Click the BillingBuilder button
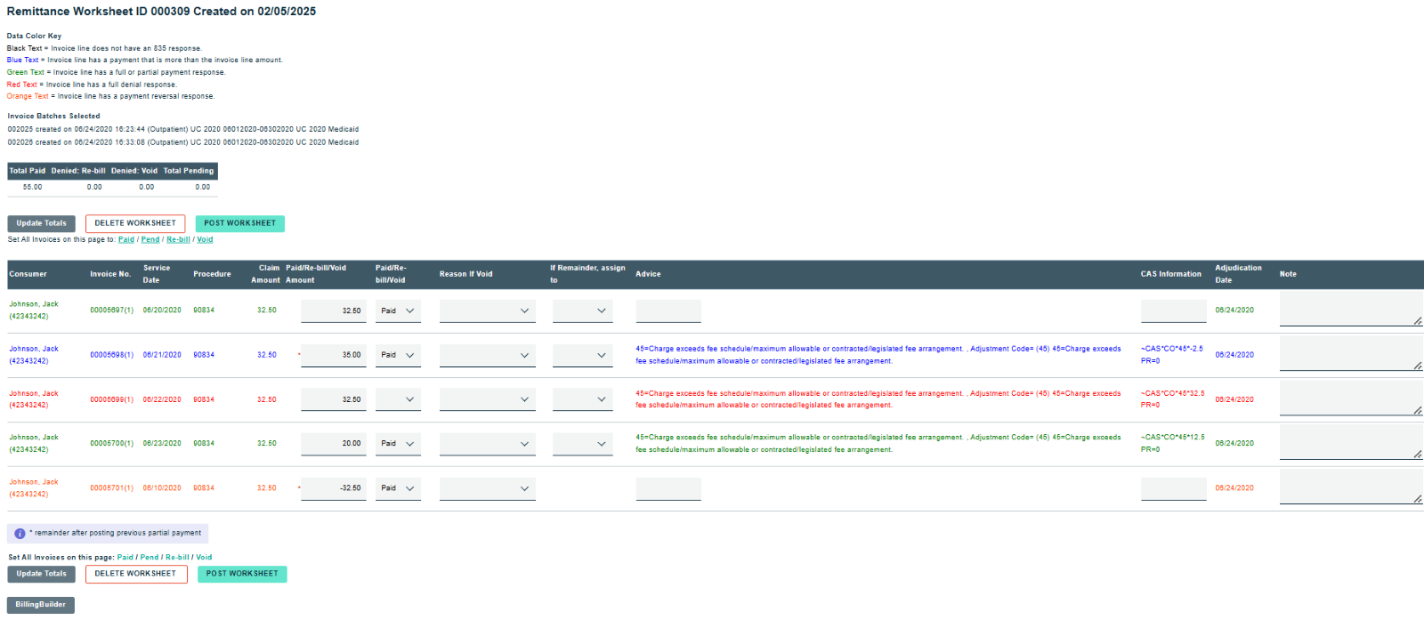Screen dimensions: 1424x620 (x=41, y=605)
